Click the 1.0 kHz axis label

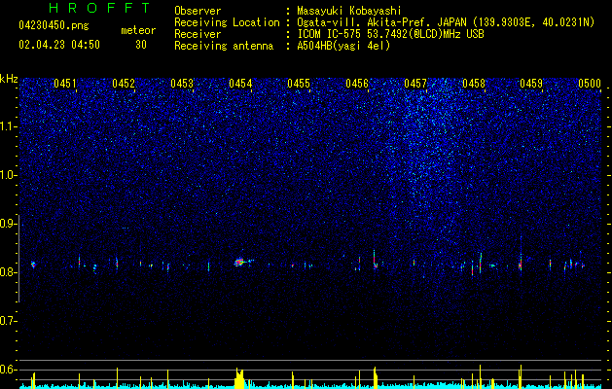(x=8, y=175)
